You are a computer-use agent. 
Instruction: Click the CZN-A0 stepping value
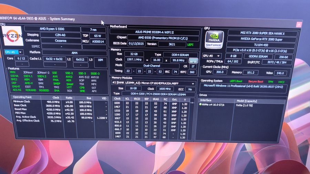(x=60, y=35)
